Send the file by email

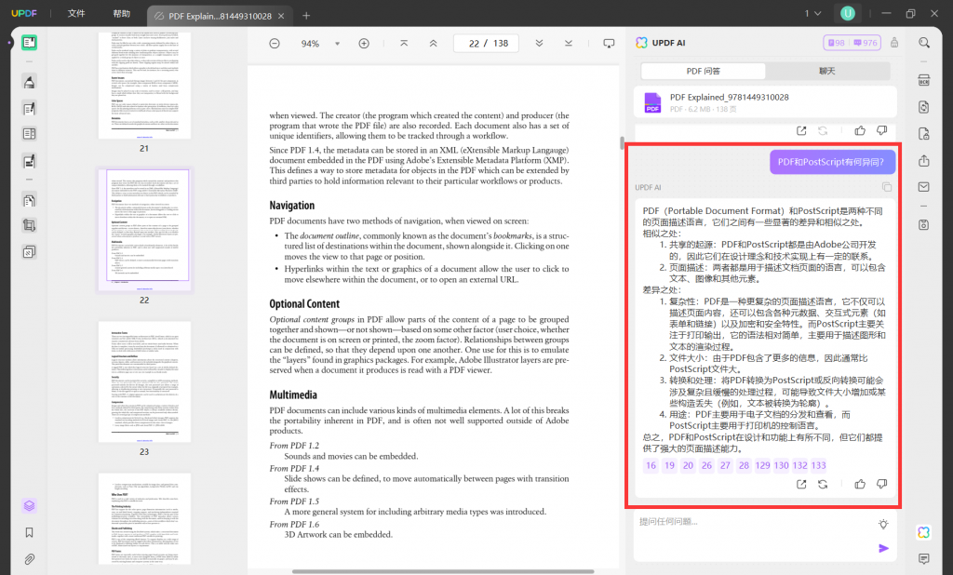[924, 187]
